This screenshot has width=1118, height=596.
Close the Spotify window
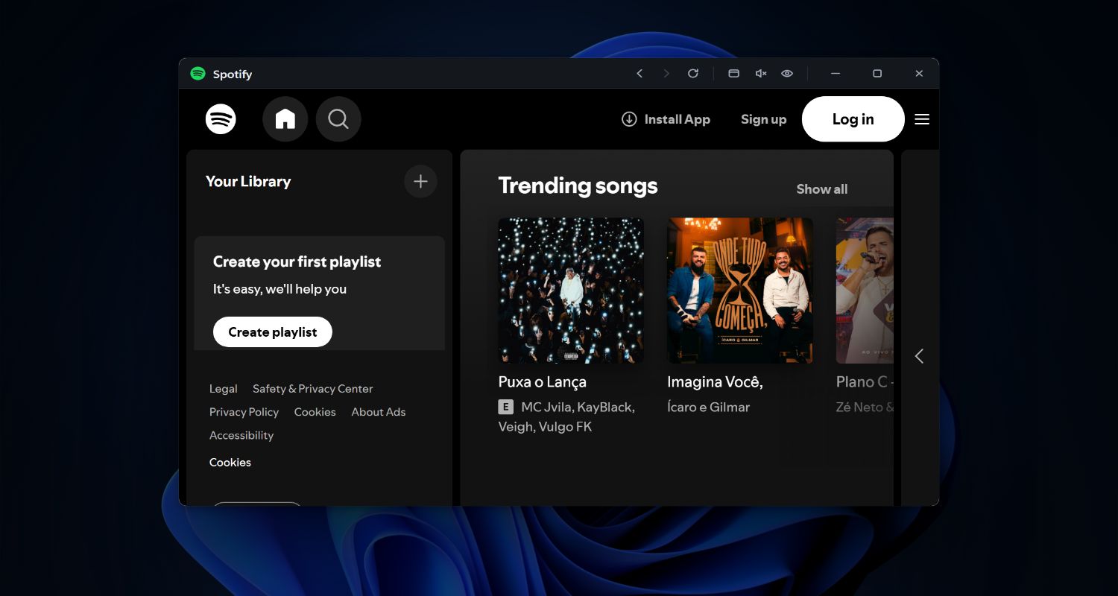[x=919, y=74]
